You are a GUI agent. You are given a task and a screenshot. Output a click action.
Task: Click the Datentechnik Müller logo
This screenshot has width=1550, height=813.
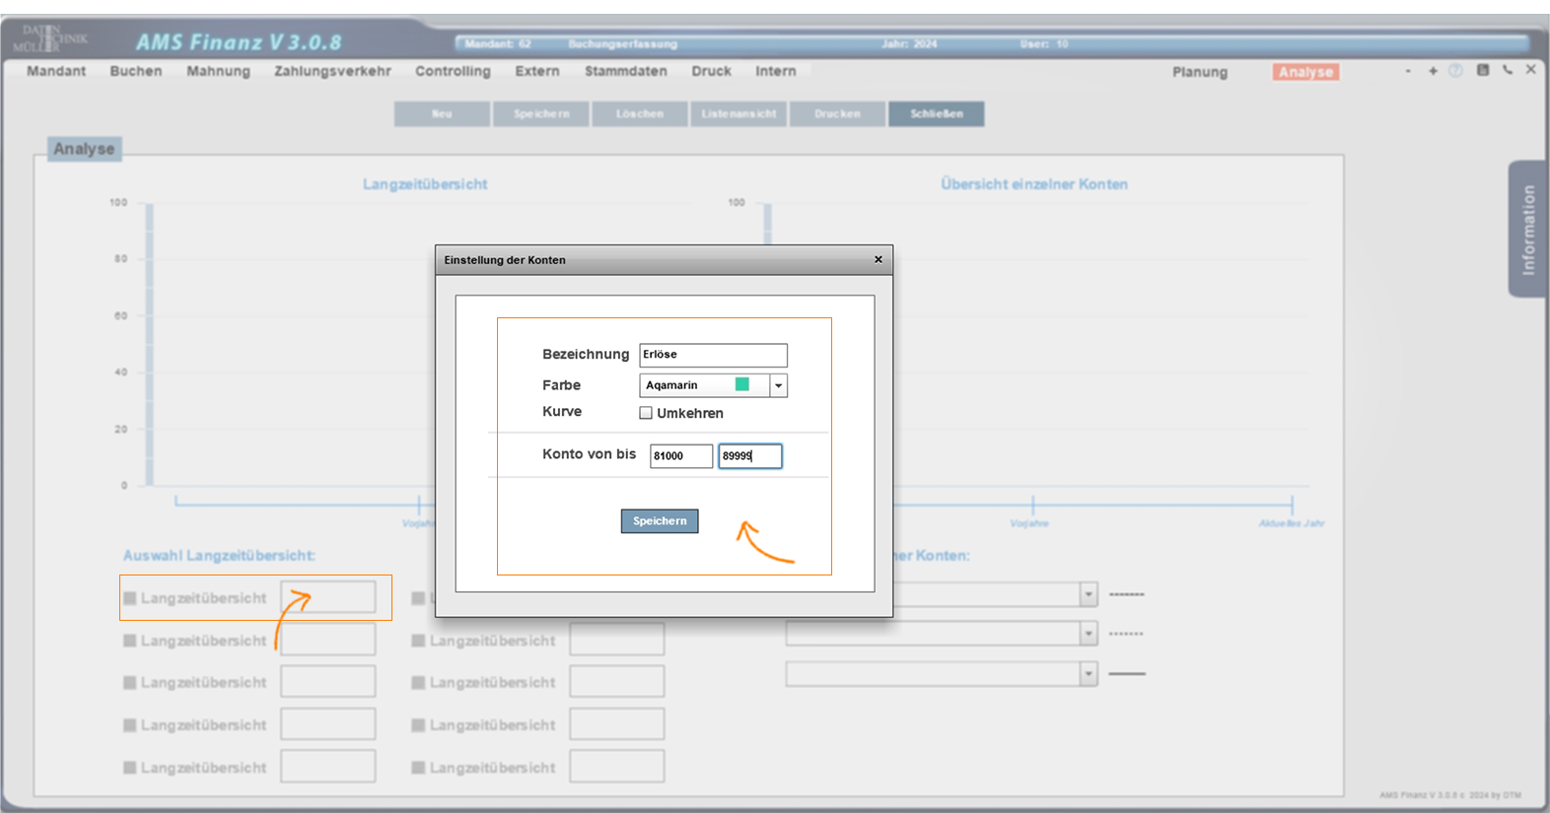pyautogui.click(x=49, y=39)
